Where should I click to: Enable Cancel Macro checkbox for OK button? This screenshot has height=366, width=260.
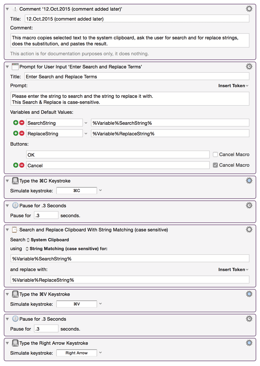point(215,155)
